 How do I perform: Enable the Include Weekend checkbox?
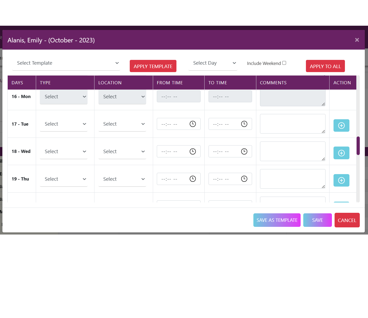(284, 63)
